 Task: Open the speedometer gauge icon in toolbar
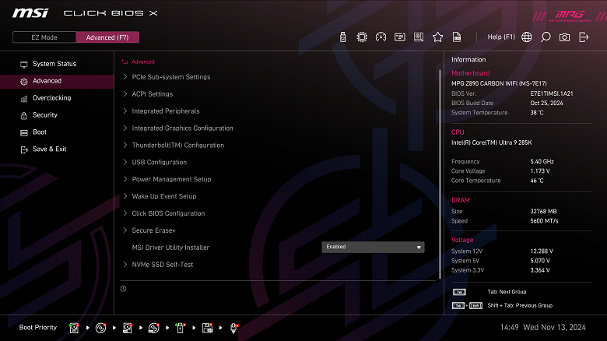tap(381, 37)
